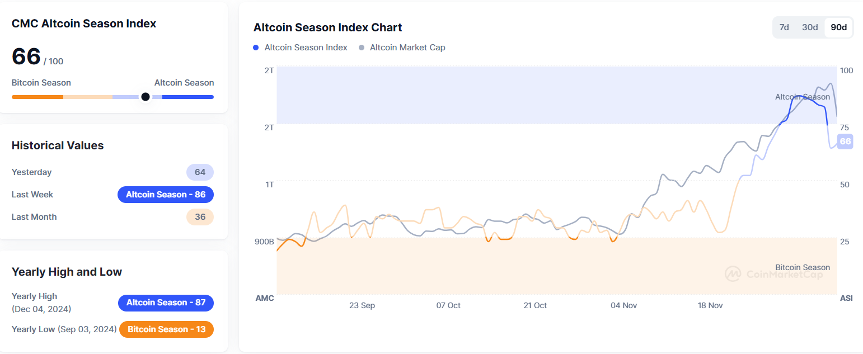Click the Bitcoin Season zone label in chart
Image resolution: width=863 pixels, height=354 pixels.
pyautogui.click(x=802, y=267)
